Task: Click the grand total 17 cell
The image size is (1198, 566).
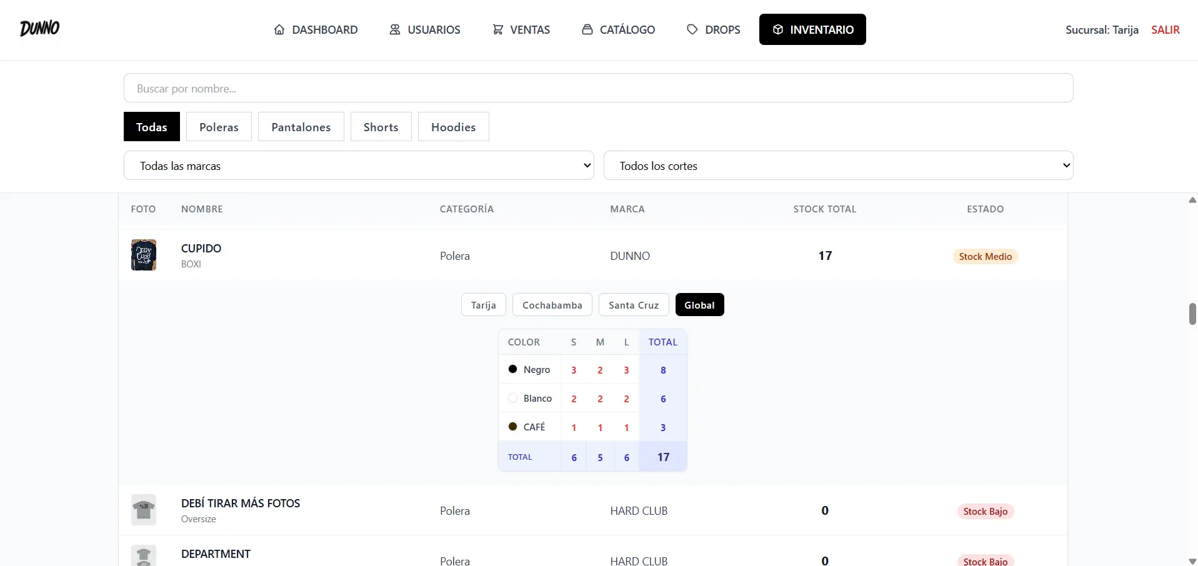Action: (x=663, y=457)
